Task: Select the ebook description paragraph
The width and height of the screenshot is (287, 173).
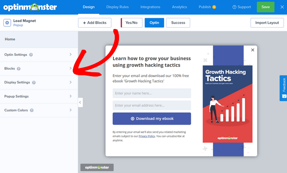Action: [x=151, y=78]
